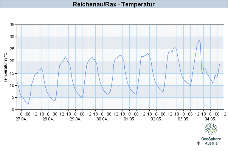
Task: Click the 04.05. date label
Action: pyautogui.click(x=210, y=119)
